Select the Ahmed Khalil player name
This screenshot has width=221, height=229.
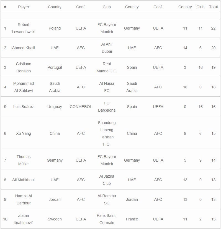click(24, 48)
